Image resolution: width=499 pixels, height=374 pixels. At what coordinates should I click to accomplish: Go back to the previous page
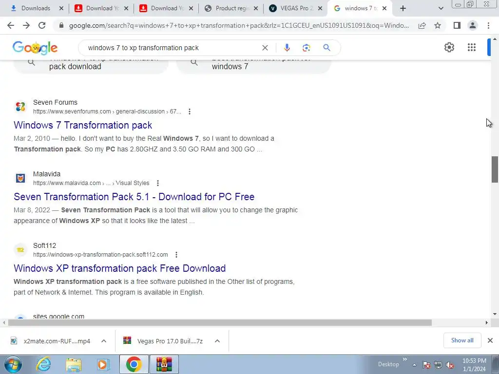(11, 25)
